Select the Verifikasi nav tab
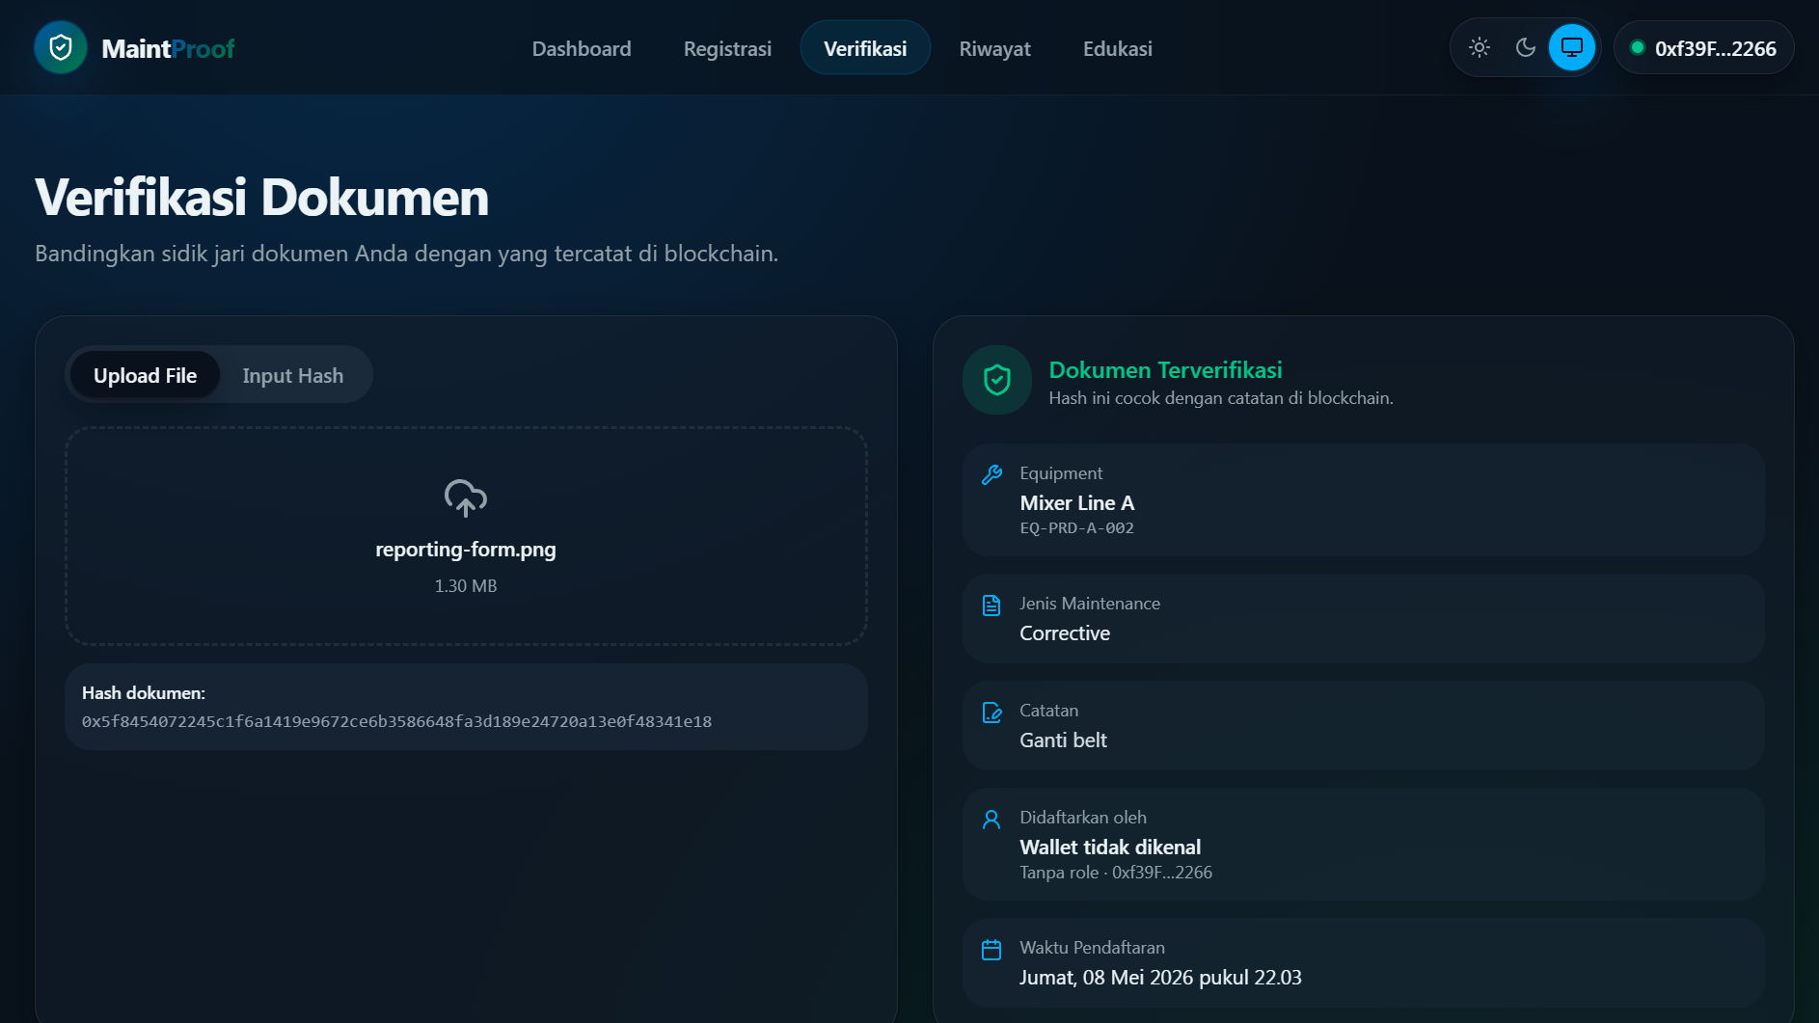Viewport: 1819px width, 1023px height. coord(865,48)
